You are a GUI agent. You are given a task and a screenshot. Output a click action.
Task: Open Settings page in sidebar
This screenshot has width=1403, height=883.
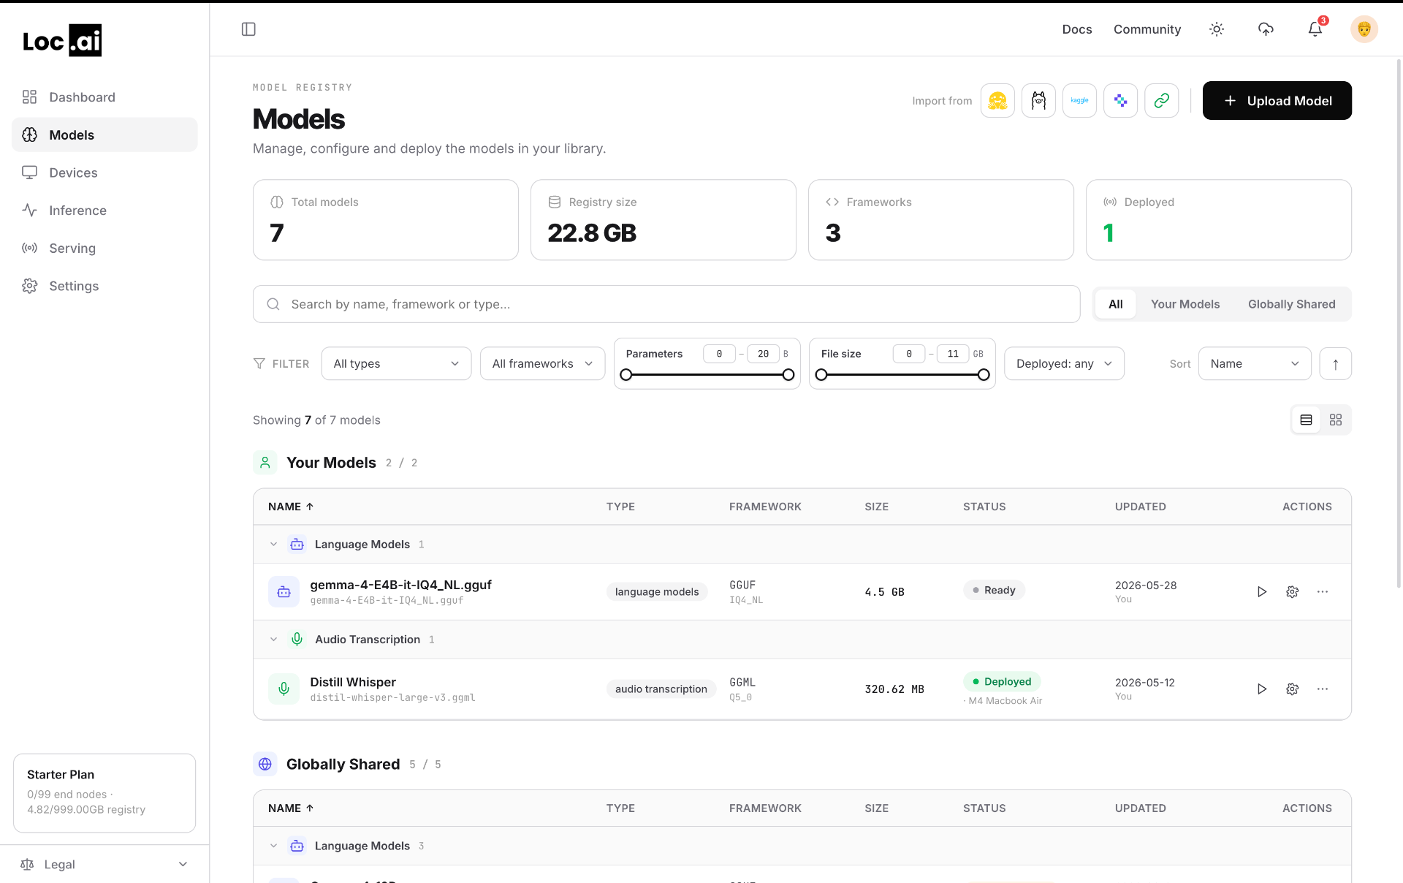coord(104,286)
